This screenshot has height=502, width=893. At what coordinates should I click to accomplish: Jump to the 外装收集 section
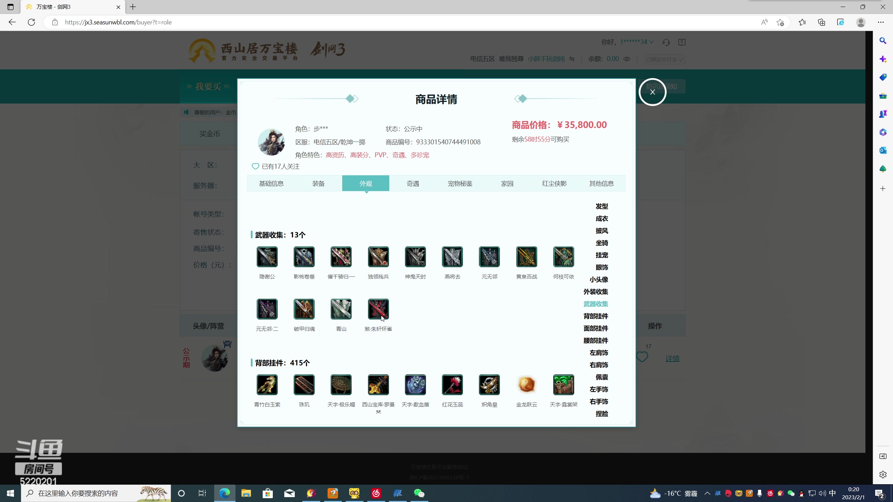point(596,292)
